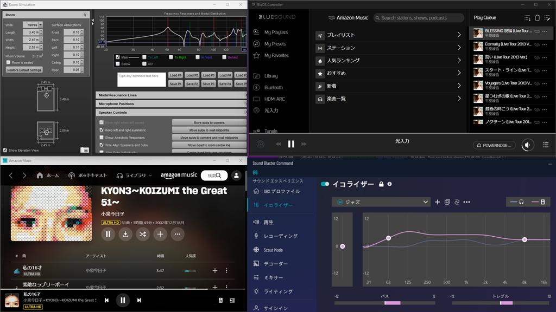
Task: Expand the 楽曲一覧 row chevron
Action: click(459, 99)
